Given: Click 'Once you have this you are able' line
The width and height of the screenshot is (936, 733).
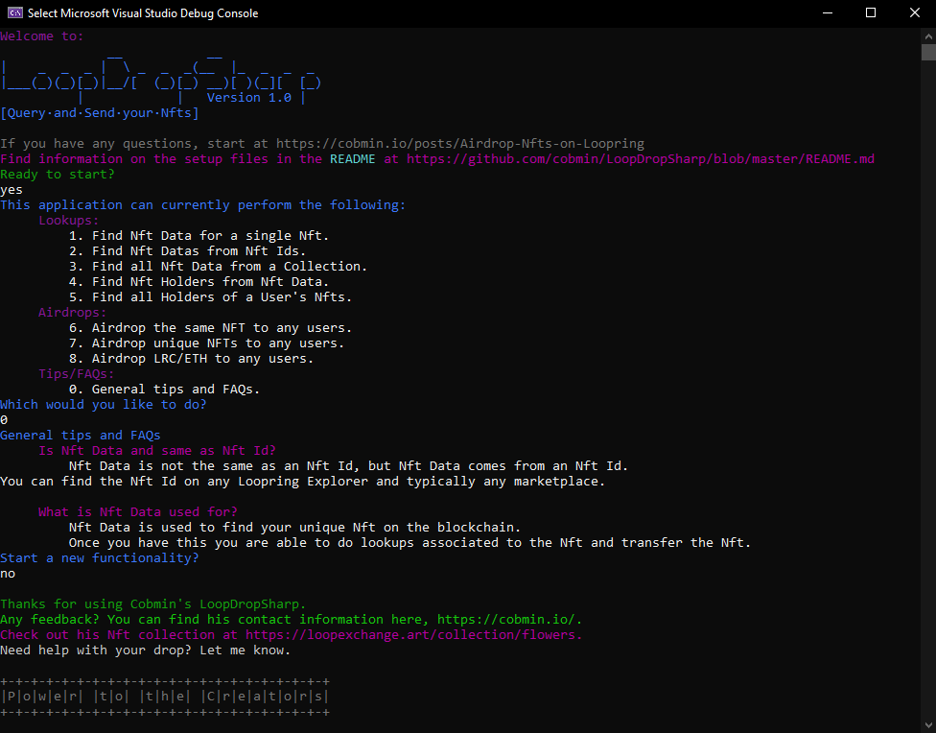Looking at the screenshot, I should (x=409, y=542).
